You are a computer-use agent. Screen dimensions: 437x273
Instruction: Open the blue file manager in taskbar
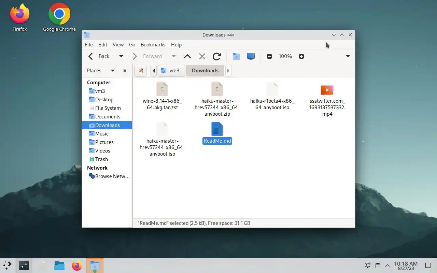tap(59, 265)
